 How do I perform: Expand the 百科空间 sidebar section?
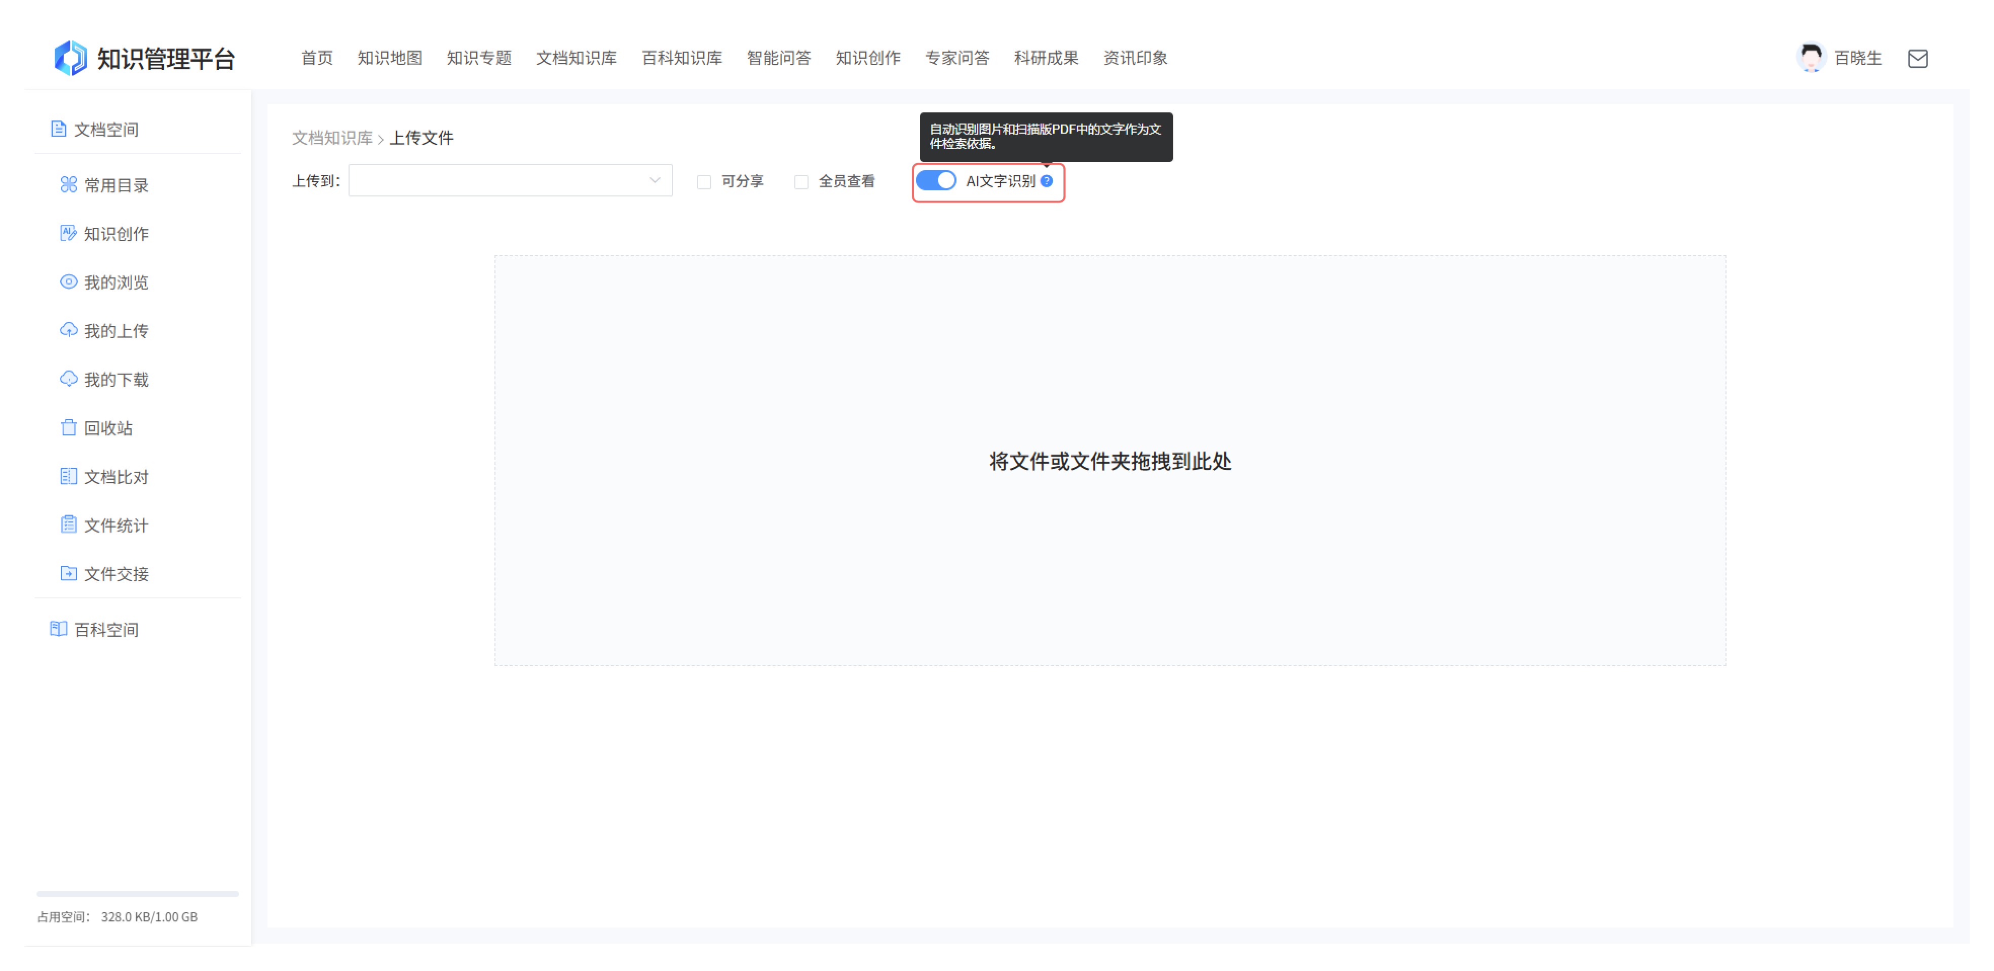[x=106, y=629]
